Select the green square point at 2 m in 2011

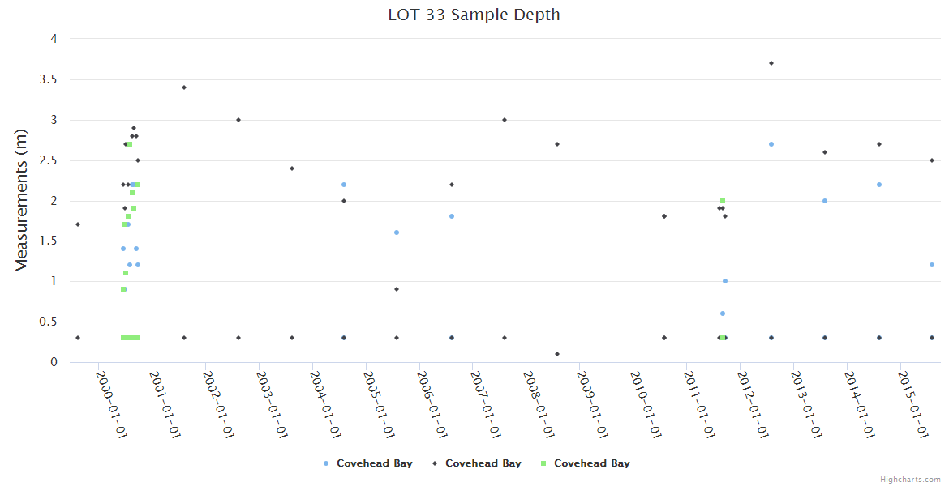tap(722, 201)
